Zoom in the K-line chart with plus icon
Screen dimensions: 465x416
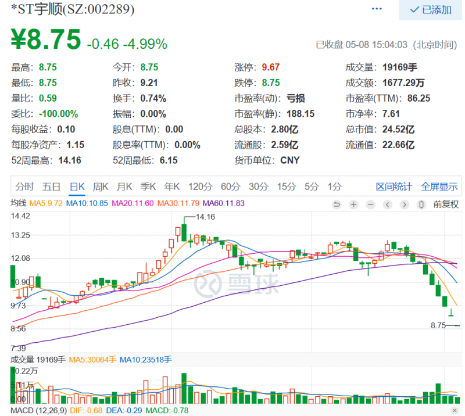(353, 205)
